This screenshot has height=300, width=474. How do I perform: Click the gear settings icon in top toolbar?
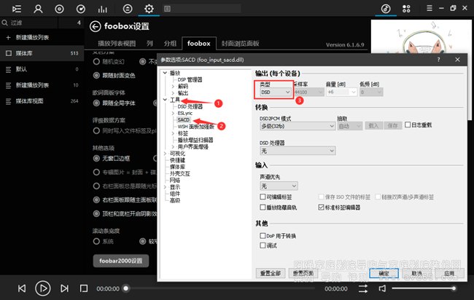point(149,9)
